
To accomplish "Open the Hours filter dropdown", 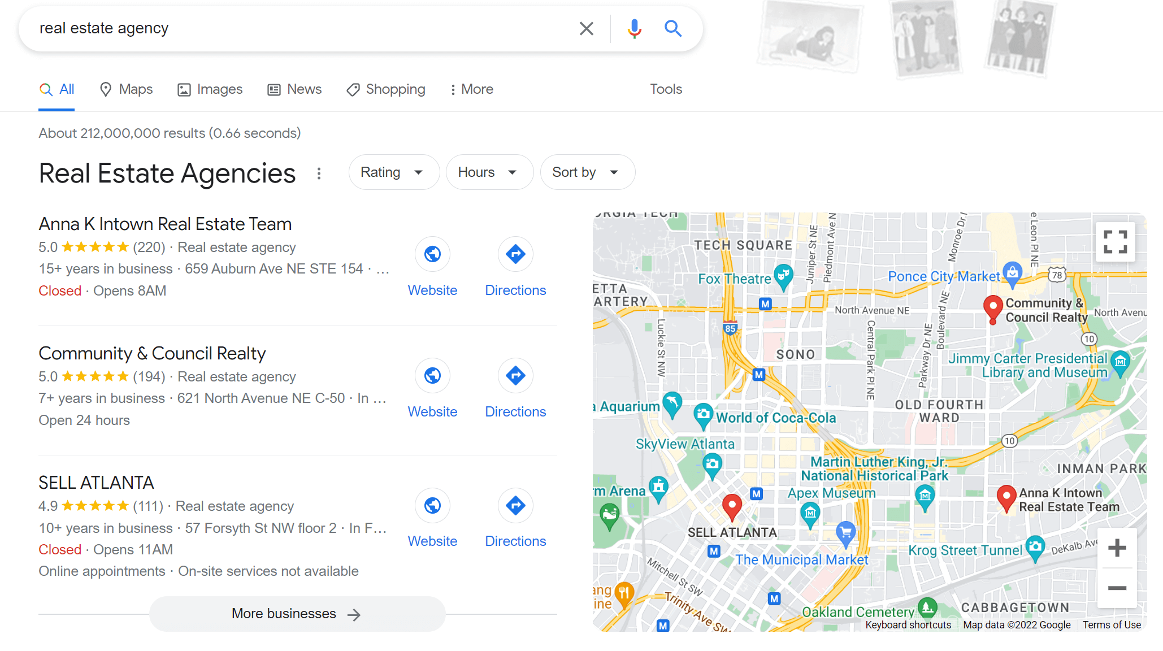I will (x=489, y=172).
